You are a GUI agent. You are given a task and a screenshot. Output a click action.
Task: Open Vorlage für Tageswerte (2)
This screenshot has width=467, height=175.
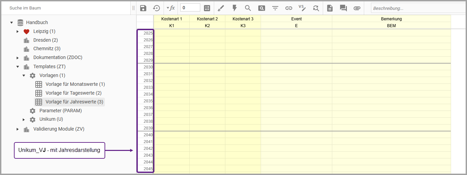73,93
